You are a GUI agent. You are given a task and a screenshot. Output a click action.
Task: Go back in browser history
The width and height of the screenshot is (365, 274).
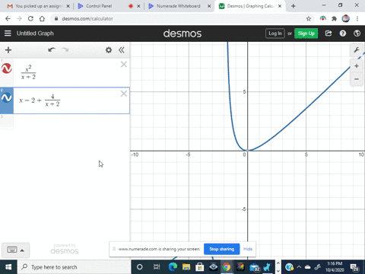8,19
